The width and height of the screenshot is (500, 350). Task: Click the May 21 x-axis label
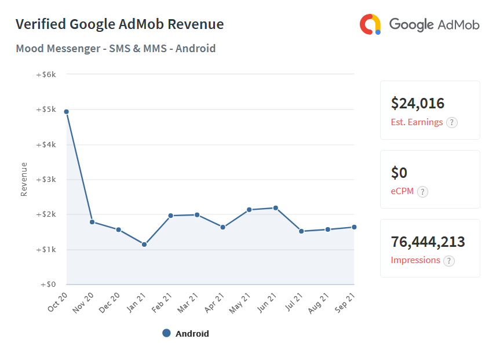[x=239, y=304]
